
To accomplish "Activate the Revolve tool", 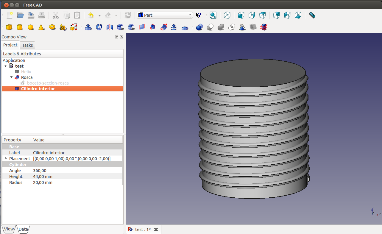I will pos(99,27).
